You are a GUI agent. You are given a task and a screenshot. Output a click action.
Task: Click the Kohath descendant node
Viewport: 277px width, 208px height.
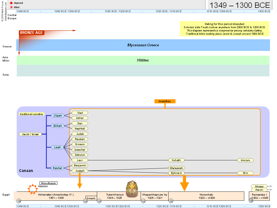[176, 160]
